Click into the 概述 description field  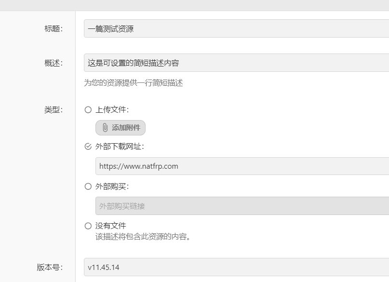[x=236, y=63]
